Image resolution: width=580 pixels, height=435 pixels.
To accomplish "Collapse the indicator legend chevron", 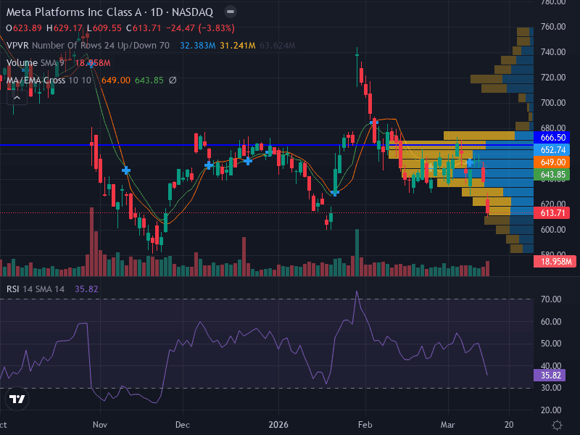I will [x=17, y=98].
